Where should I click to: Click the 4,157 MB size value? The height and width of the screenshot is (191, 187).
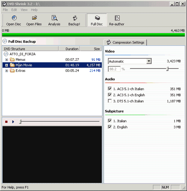[93, 65]
